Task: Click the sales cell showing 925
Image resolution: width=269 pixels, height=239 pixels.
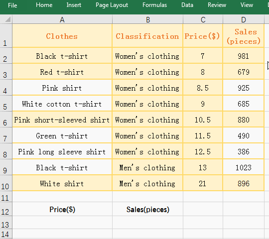Action: point(244,88)
